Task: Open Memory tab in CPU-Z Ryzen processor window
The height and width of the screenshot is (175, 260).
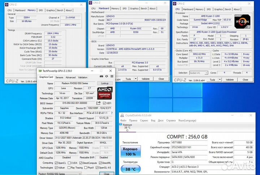Action: 199,9
